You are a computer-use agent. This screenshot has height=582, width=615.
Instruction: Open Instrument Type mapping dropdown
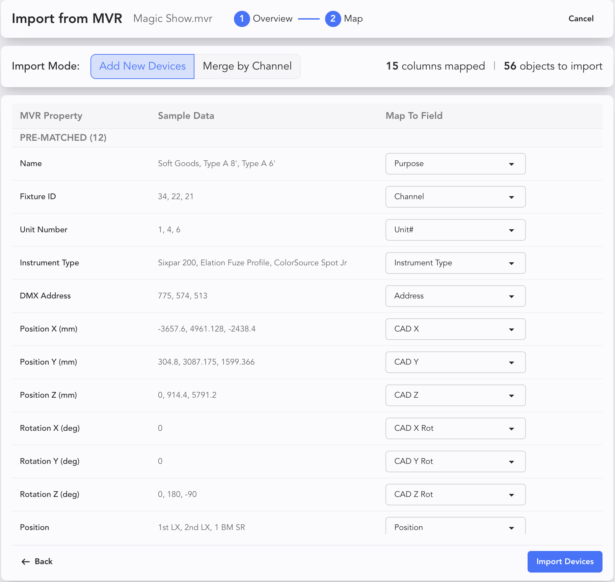(455, 263)
